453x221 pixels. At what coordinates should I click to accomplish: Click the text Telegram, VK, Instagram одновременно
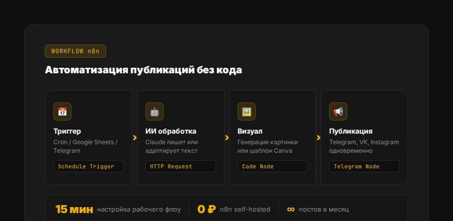[x=364, y=147]
